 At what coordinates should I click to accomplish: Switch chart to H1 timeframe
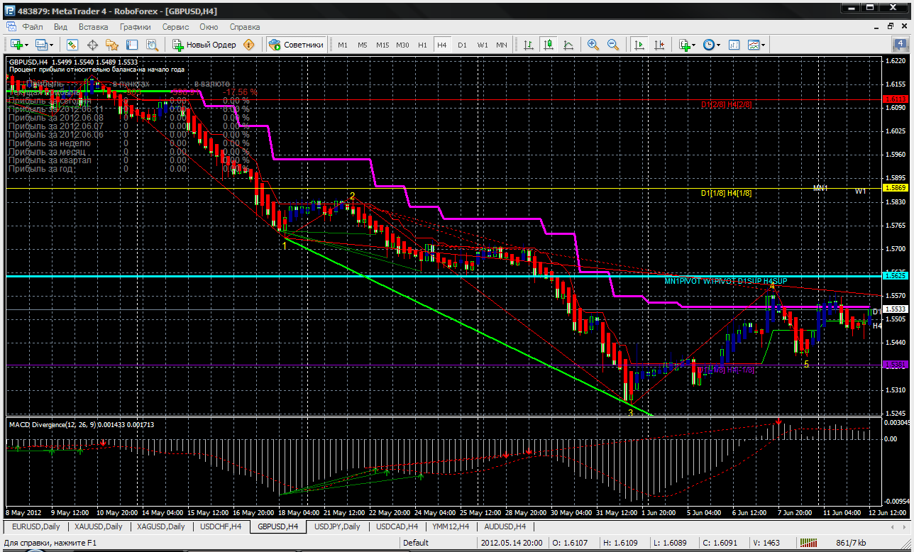[422, 45]
